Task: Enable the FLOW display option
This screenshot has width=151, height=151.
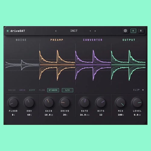Action: click(42, 90)
